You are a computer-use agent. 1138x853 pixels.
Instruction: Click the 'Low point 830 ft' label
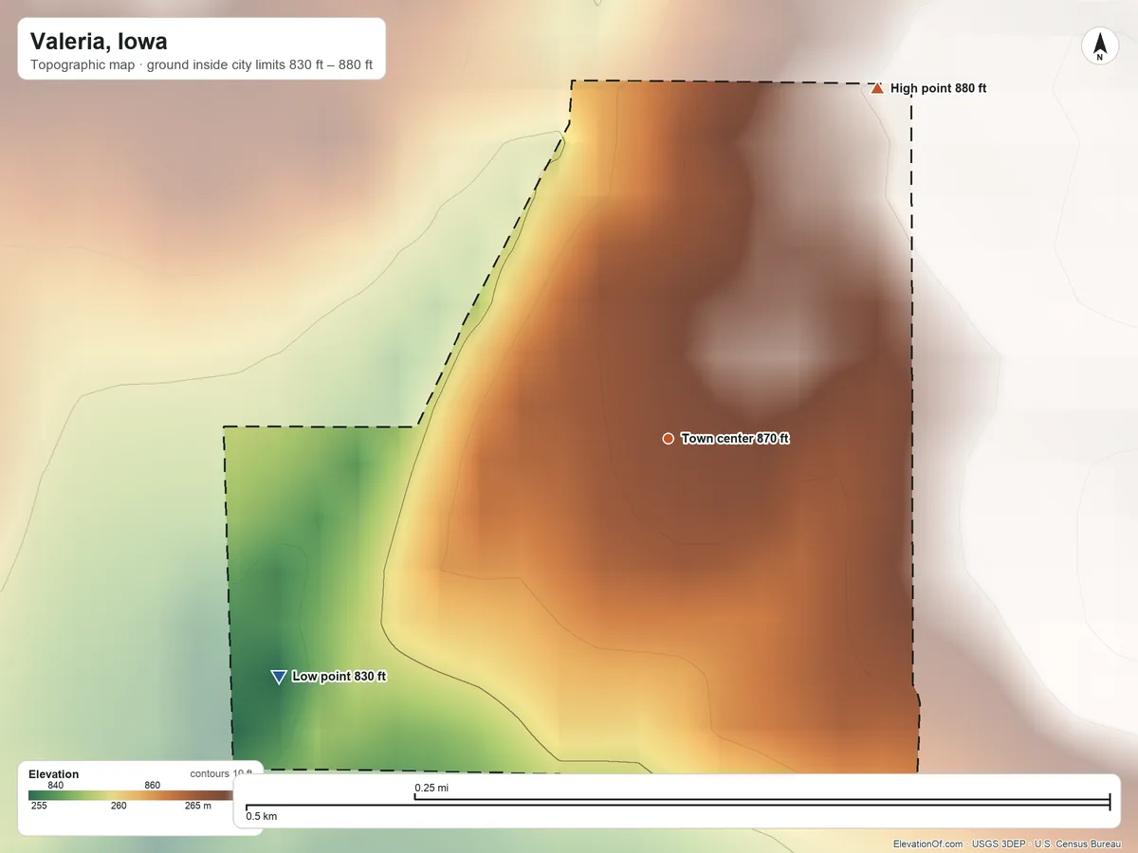point(340,677)
